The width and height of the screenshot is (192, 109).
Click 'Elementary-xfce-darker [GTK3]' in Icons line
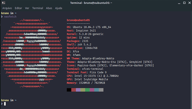pos(132,65)
